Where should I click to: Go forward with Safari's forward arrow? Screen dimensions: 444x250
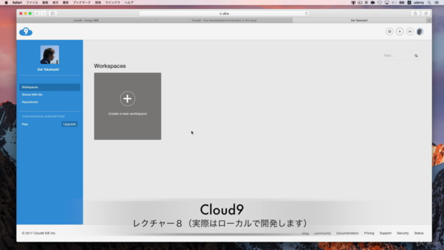click(x=43, y=13)
